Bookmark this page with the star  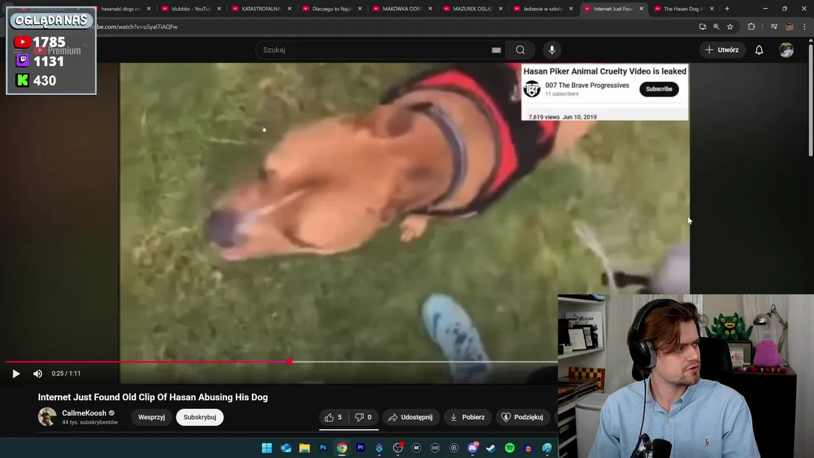(730, 27)
